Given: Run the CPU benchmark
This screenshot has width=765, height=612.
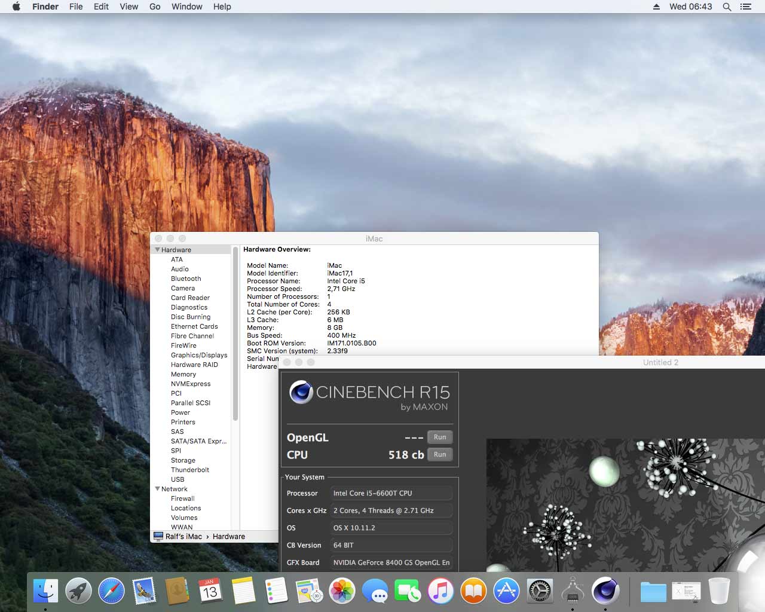Looking at the screenshot, I should click(x=440, y=454).
